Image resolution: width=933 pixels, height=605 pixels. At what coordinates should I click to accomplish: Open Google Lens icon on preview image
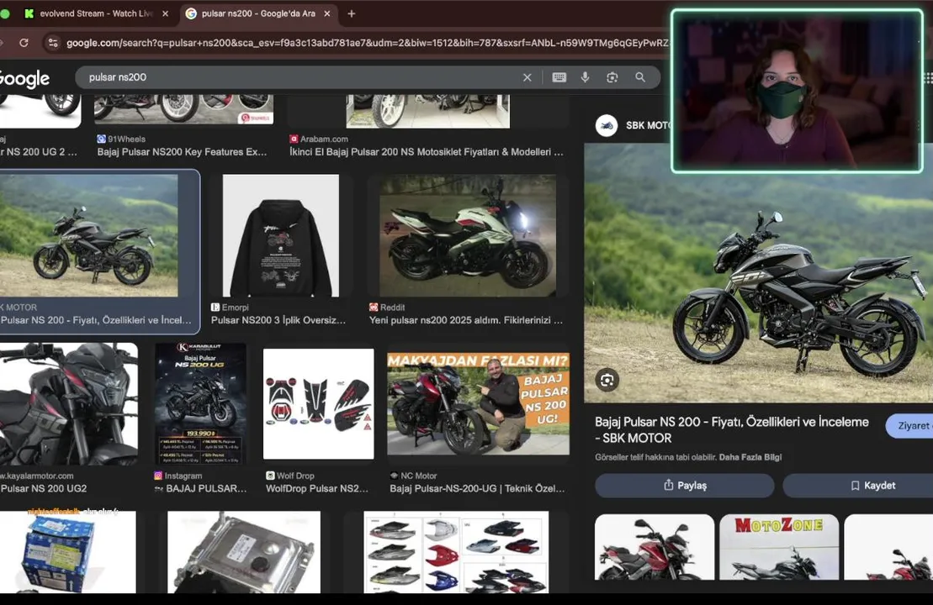[607, 380]
